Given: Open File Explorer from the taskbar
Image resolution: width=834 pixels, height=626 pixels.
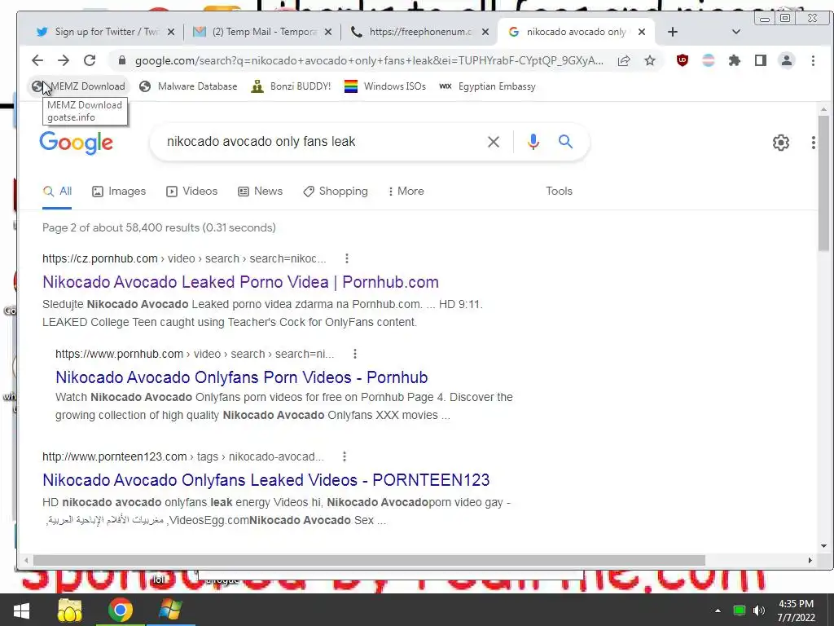Looking at the screenshot, I should pos(70,611).
